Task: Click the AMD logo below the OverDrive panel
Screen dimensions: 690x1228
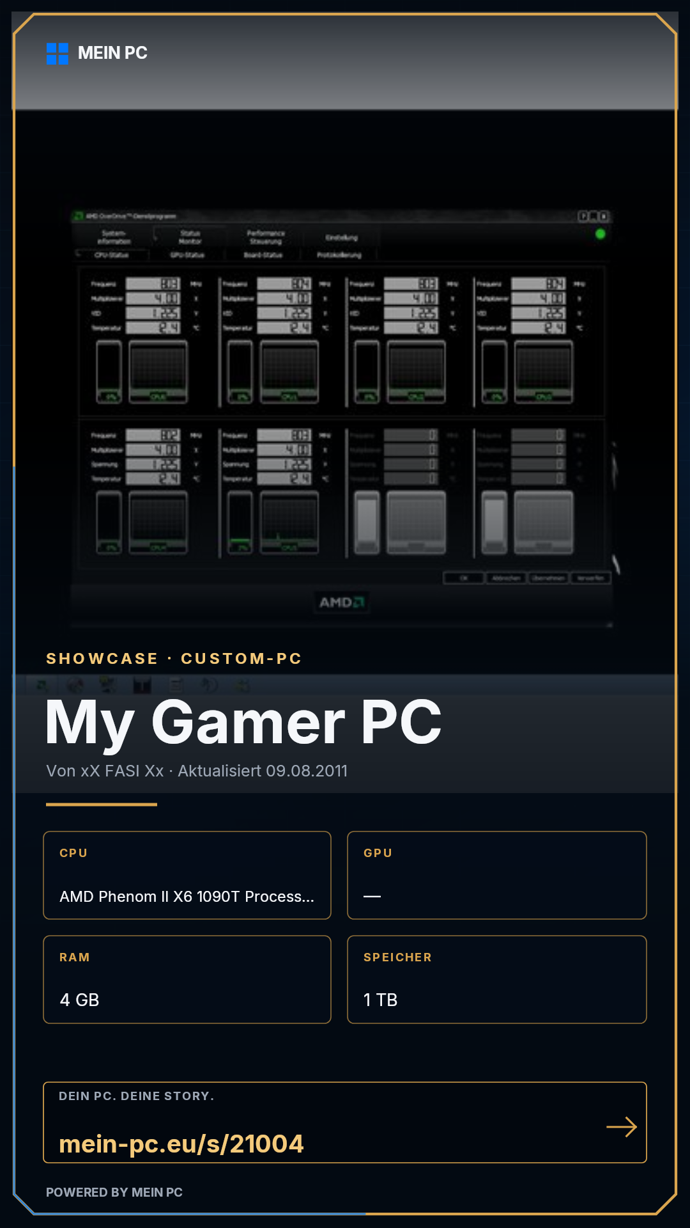Action: pyautogui.click(x=342, y=602)
